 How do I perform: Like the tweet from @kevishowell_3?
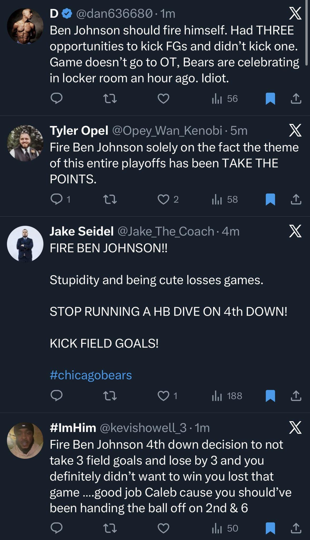click(163, 528)
